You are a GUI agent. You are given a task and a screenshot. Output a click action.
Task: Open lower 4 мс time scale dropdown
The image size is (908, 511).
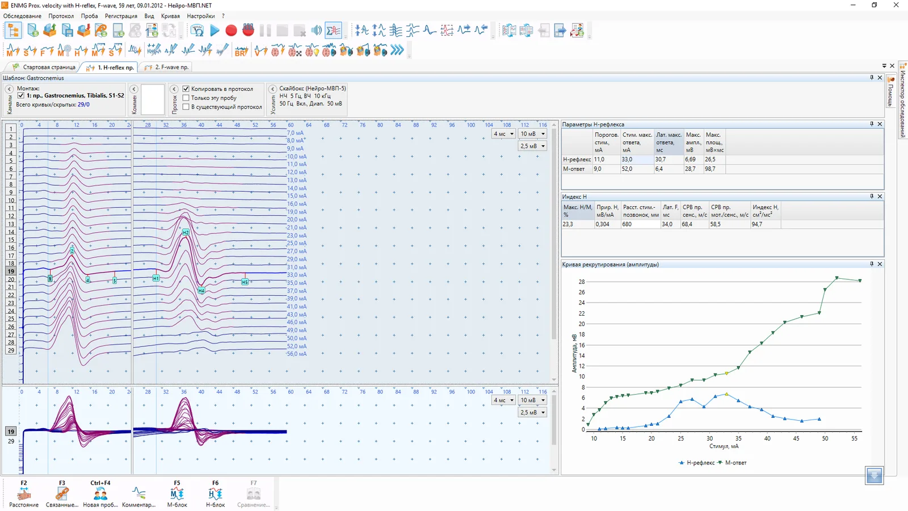[x=503, y=400]
